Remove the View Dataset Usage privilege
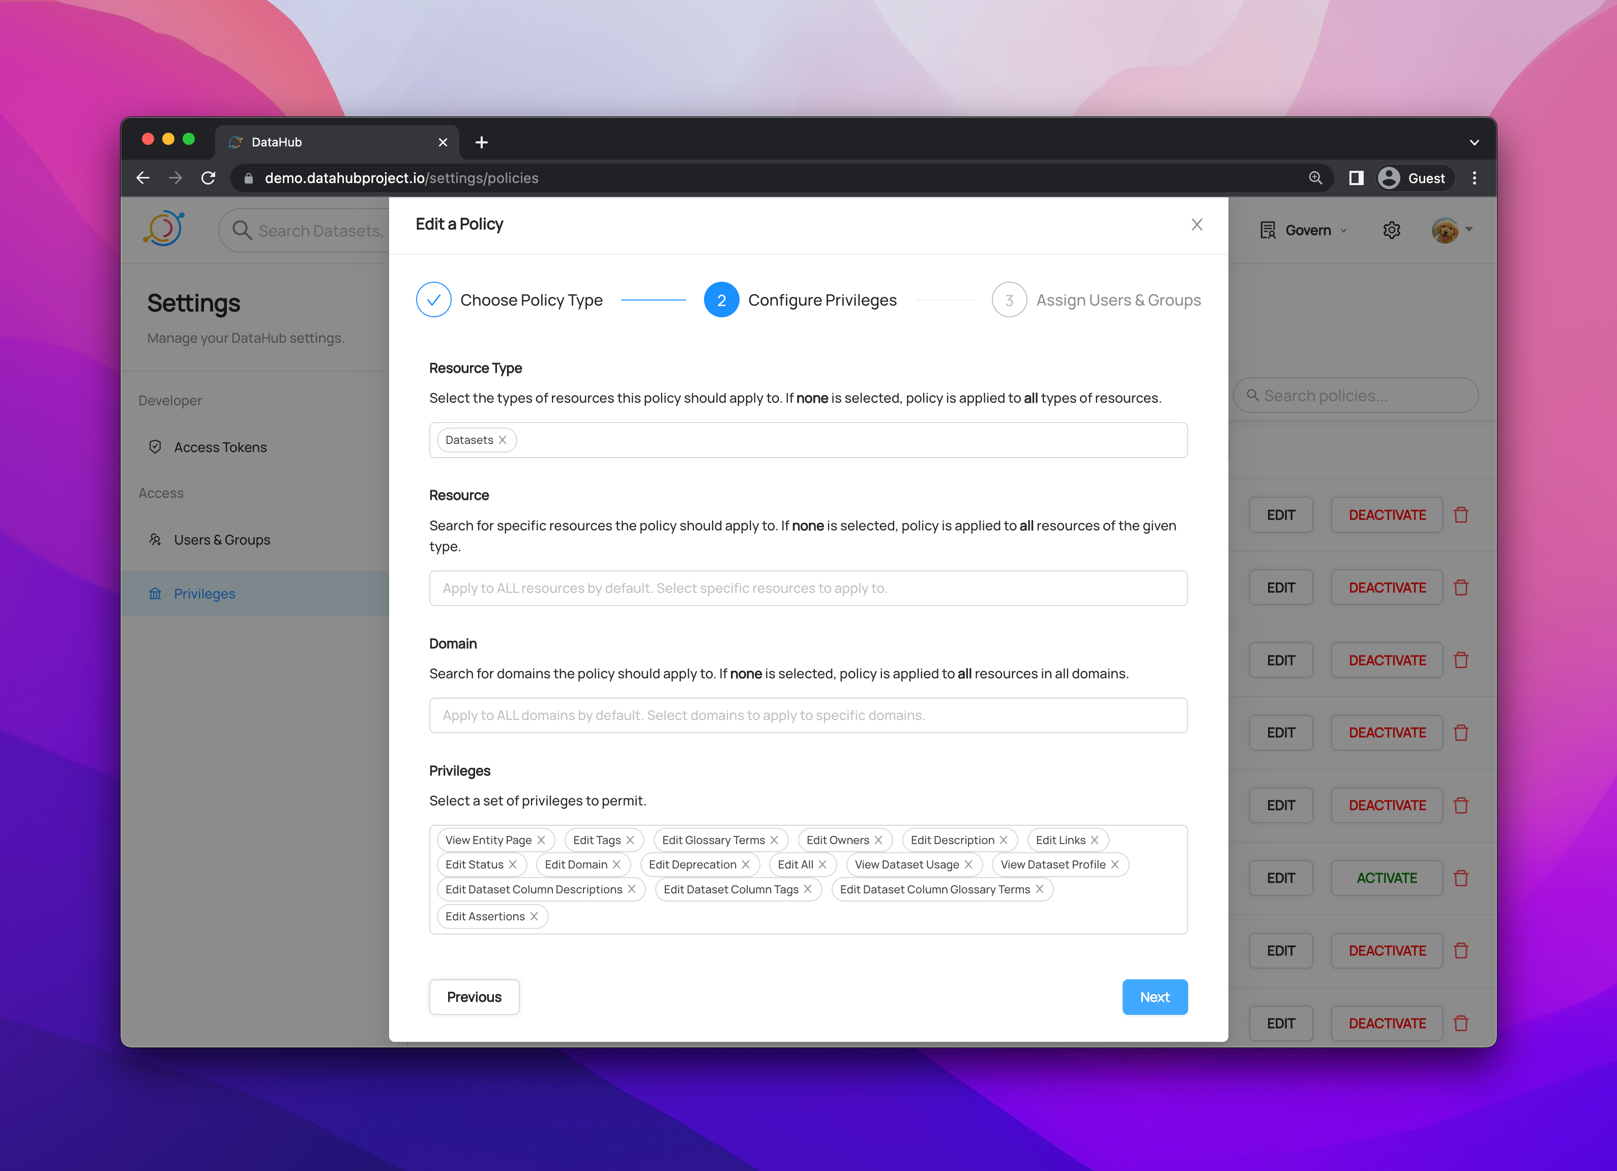1617x1171 pixels. 968,864
